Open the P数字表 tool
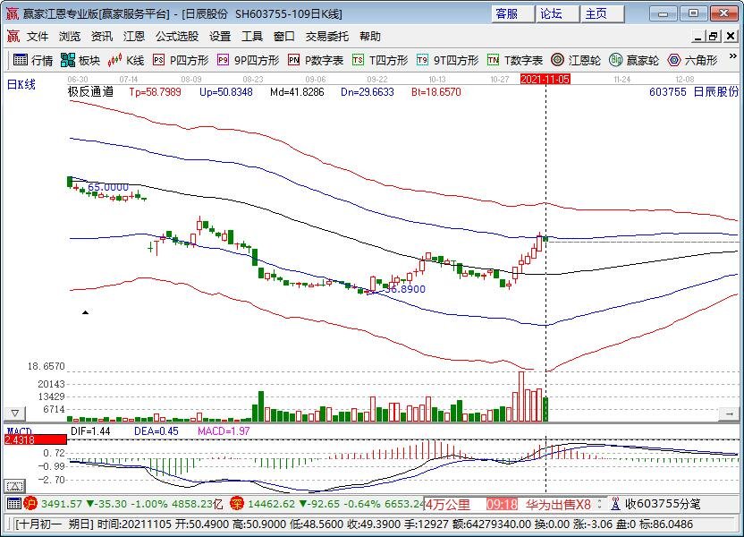 (x=316, y=60)
